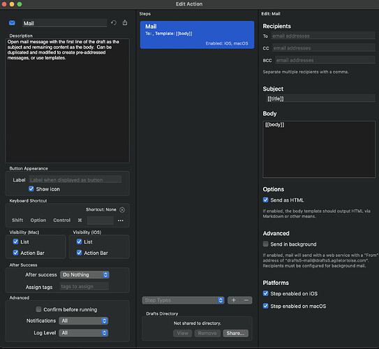Viewport: 379px width, 349px height.
Task: Click the blue Mail action icon
Action: (12, 23)
